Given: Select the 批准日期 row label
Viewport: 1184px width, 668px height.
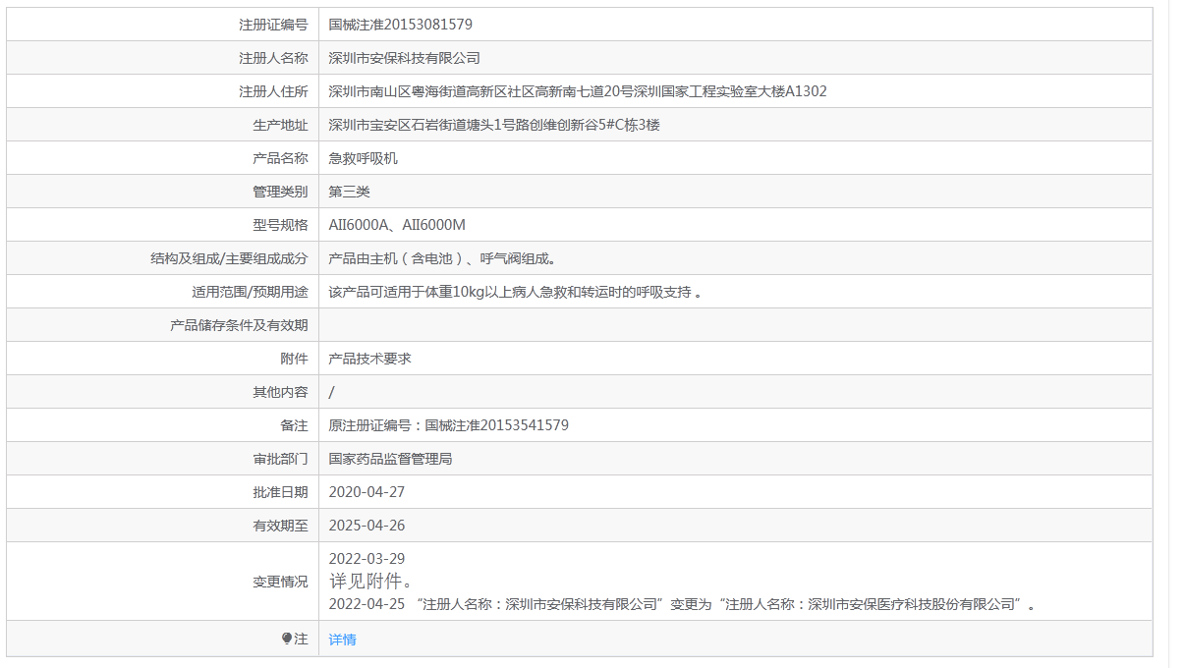Looking at the screenshot, I should tap(280, 492).
